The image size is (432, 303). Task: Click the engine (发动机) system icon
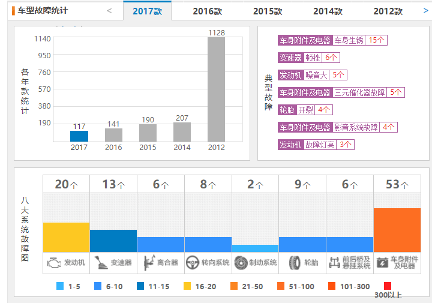pyautogui.click(x=54, y=262)
